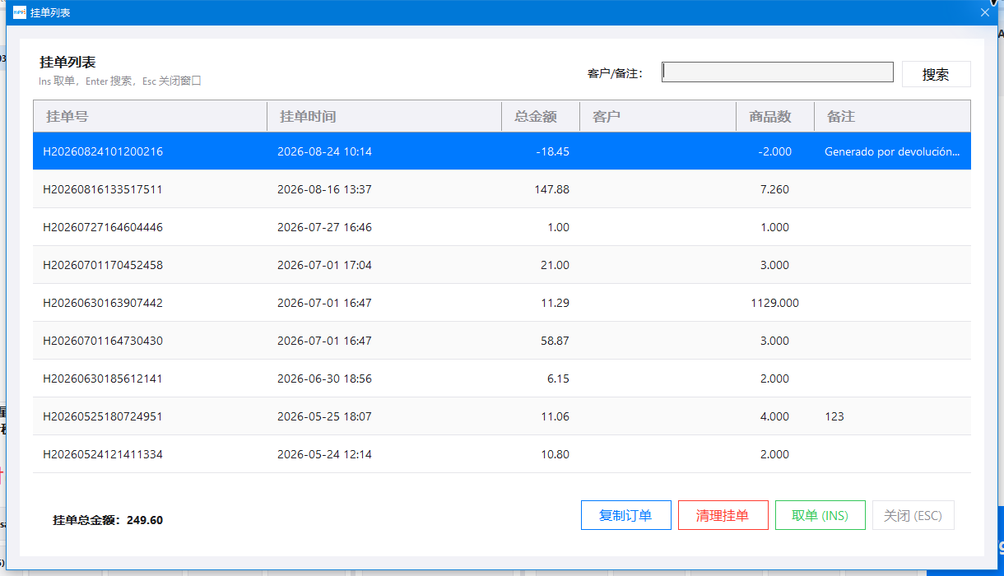Click the amount 147.88

(x=551, y=189)
